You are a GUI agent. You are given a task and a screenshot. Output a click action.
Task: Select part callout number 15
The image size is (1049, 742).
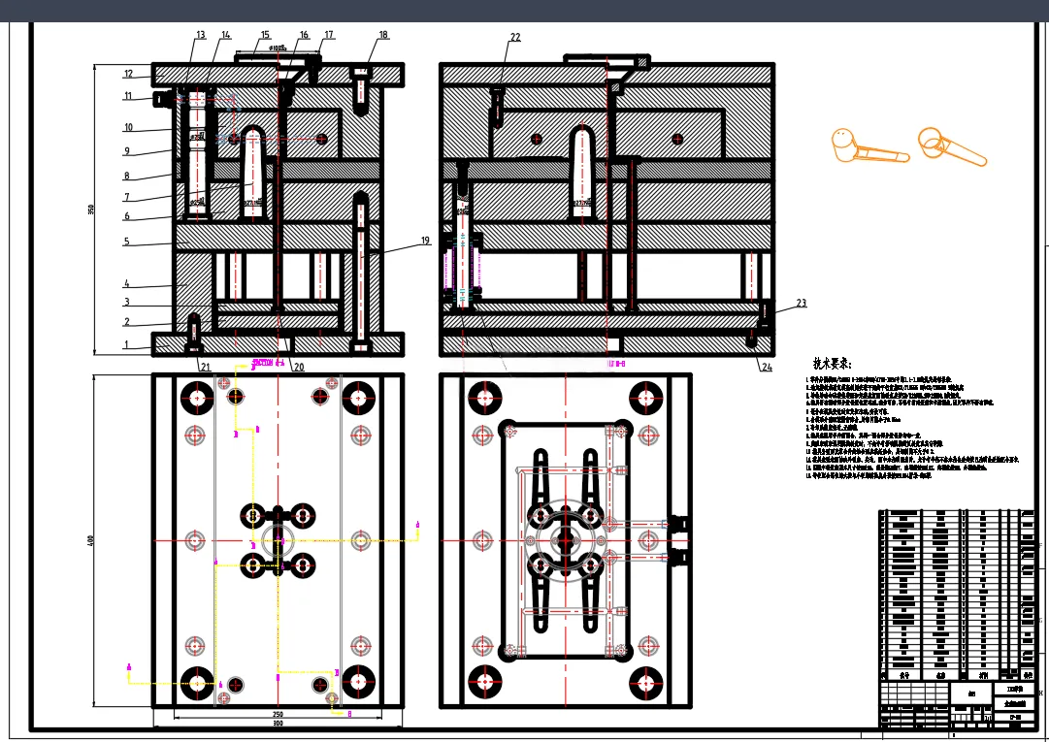266,35
